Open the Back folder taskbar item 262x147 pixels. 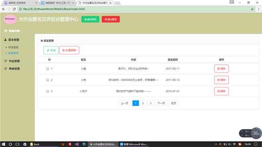tap(44, 144)
